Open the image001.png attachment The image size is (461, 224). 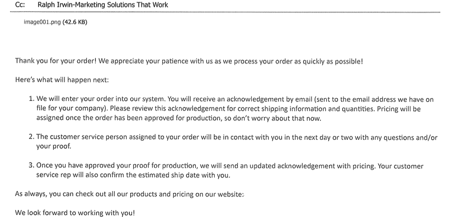(42, 22)
